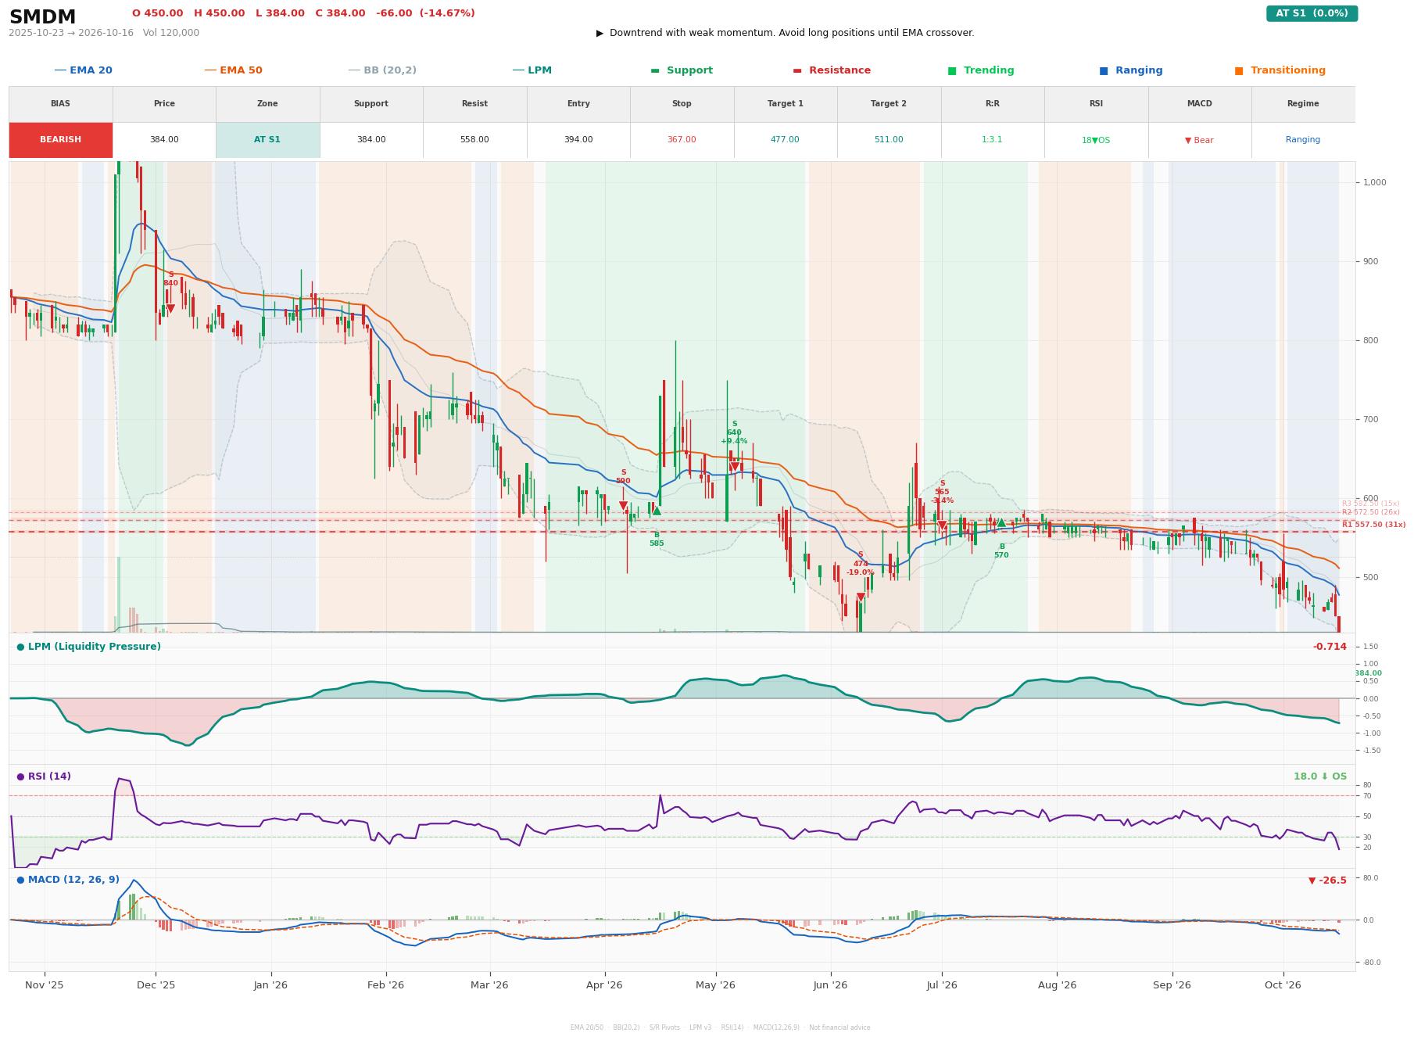Click the buy arrow marker above B 585

click(657, 511)
